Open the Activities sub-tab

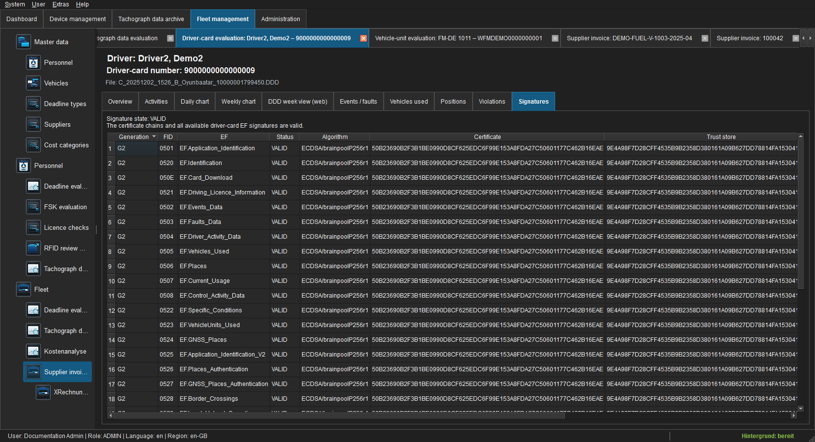tap(156, 102)
